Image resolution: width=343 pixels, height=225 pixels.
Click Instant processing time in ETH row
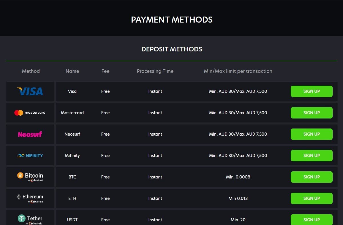tap(155, 198)
